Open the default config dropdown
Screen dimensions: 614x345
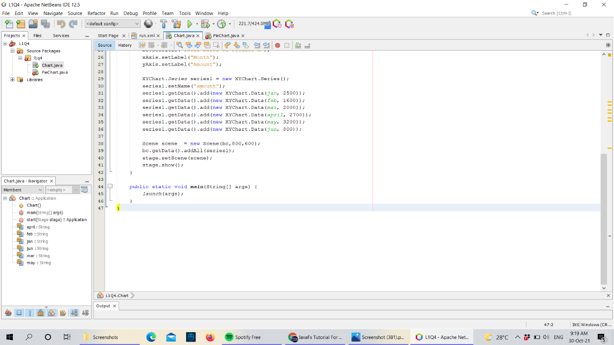[x=113, y=24]
